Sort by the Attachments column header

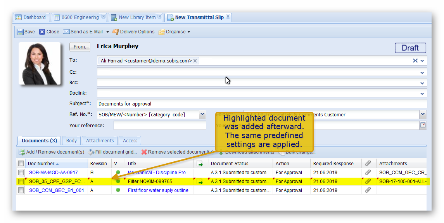(x=401, y=164)
